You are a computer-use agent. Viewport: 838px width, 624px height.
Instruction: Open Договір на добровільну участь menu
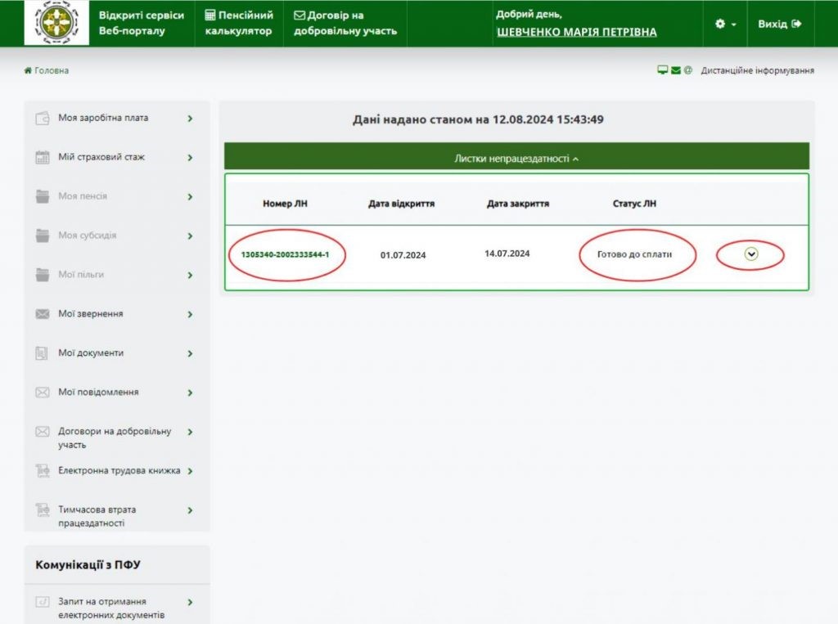(345, 23)
